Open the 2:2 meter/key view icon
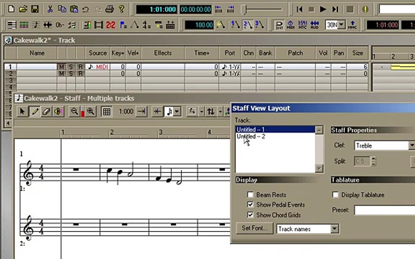Screen dimensions: 415x259 click(111, 25)
